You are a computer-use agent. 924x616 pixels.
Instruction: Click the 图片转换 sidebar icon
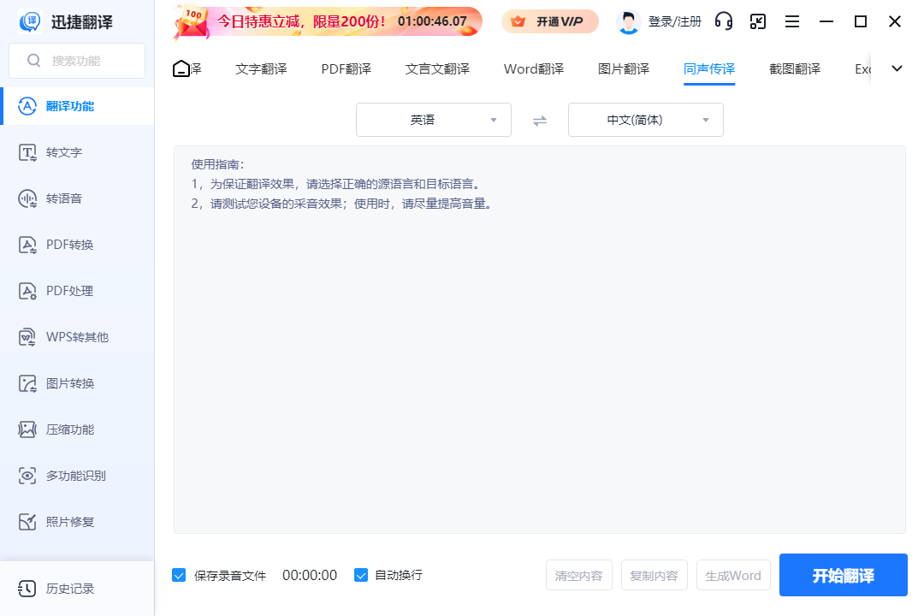(x=27, y=383)
